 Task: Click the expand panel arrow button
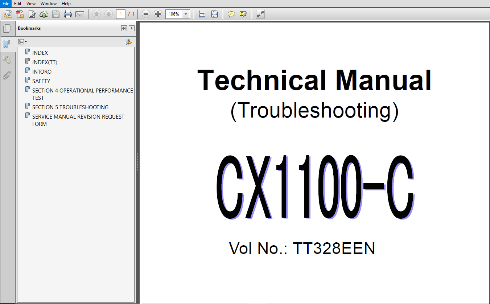click(x=132, y=28)
